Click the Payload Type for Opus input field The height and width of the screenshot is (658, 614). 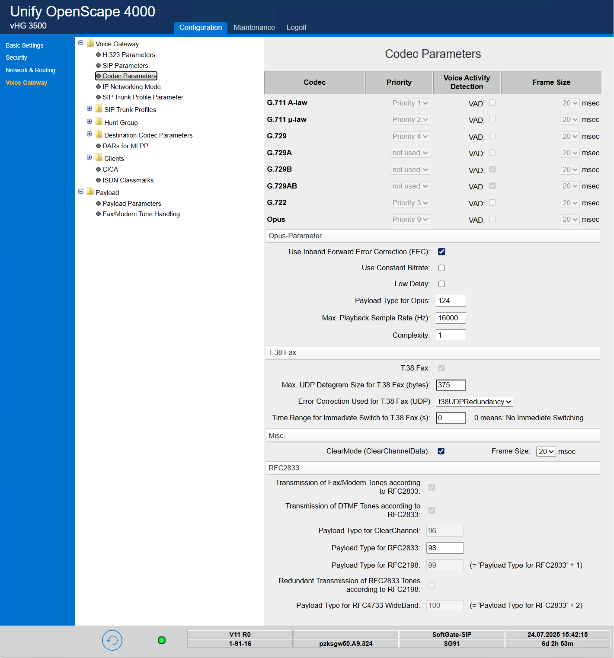[451, 300]
